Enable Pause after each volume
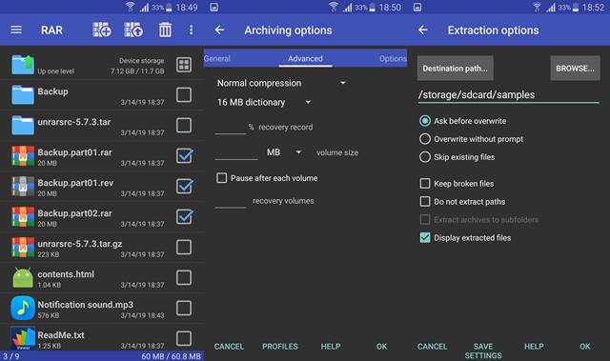 pyautogui.click(x=222, y=178)
